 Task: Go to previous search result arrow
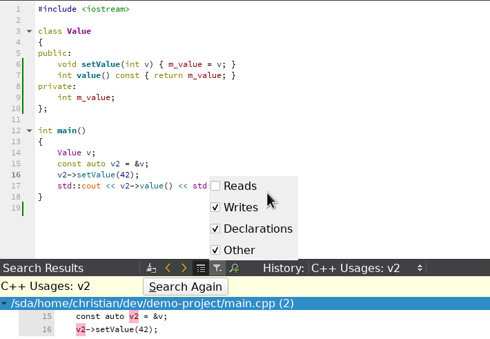[168, 269]
